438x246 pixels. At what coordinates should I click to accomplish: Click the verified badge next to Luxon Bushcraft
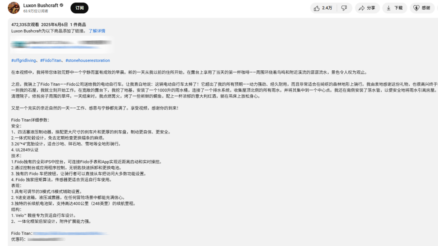[x=62, y=5]
